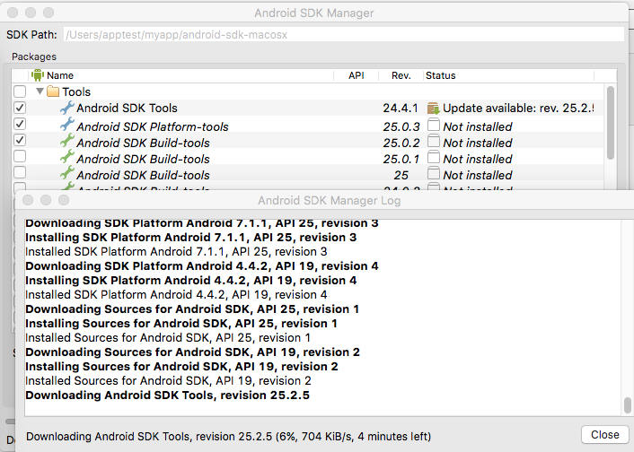Click main SDK Manager window minimize traffic light
Screen dimensions: 634x452
(31, 13)
